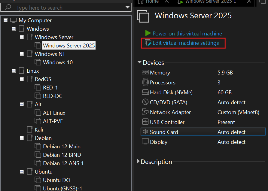Select the Kali virtual machine
The width and height of the screenshot is (268, 191).
pos(39,130)
